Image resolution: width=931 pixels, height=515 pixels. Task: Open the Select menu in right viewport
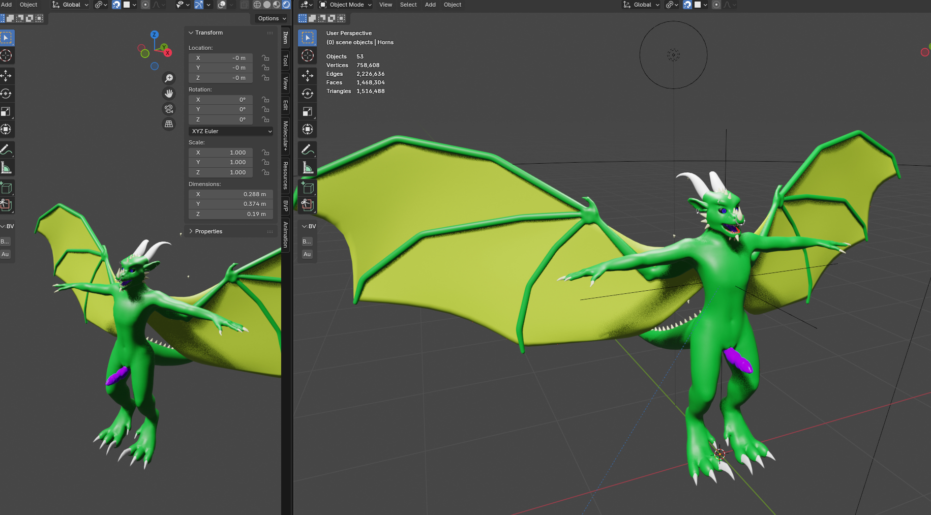pyautogui.click(x=408, y=5)
